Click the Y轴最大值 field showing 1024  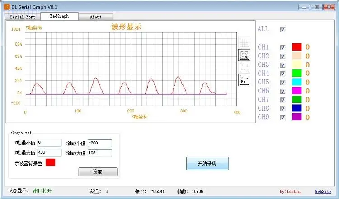pos(100,153)
